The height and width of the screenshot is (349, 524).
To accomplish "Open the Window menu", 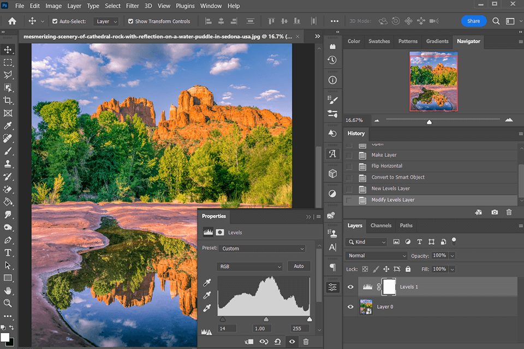I will (211, 6).
